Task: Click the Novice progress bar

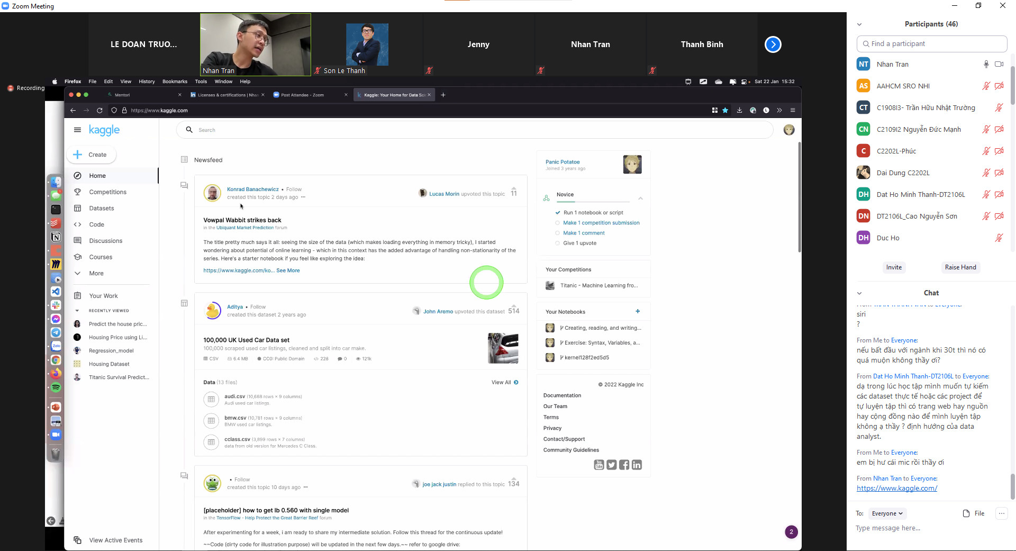Action: point(593,202)
